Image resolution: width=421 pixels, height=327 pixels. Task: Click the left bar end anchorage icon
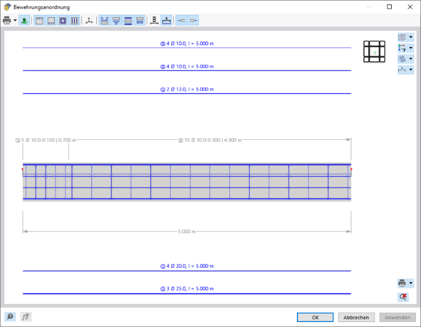[x=182, y=20]
